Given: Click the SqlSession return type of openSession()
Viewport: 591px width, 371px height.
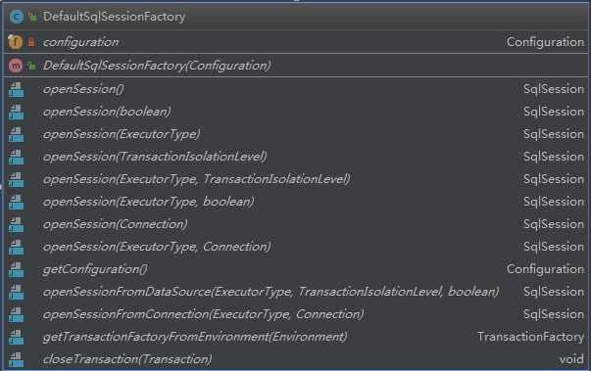Looking at the screenshot, I should pyautogui.click(x=554, y=89).
